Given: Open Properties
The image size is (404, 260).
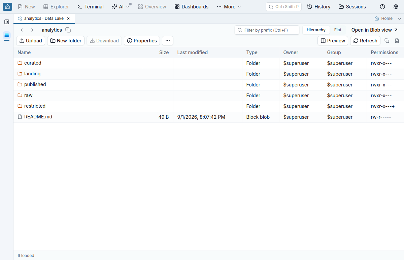Looking at the screenshot, I should (x=142, y=41).
